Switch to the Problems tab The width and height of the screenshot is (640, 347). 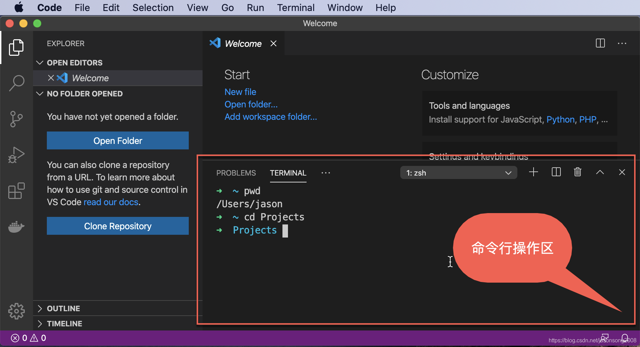(236, 173)
